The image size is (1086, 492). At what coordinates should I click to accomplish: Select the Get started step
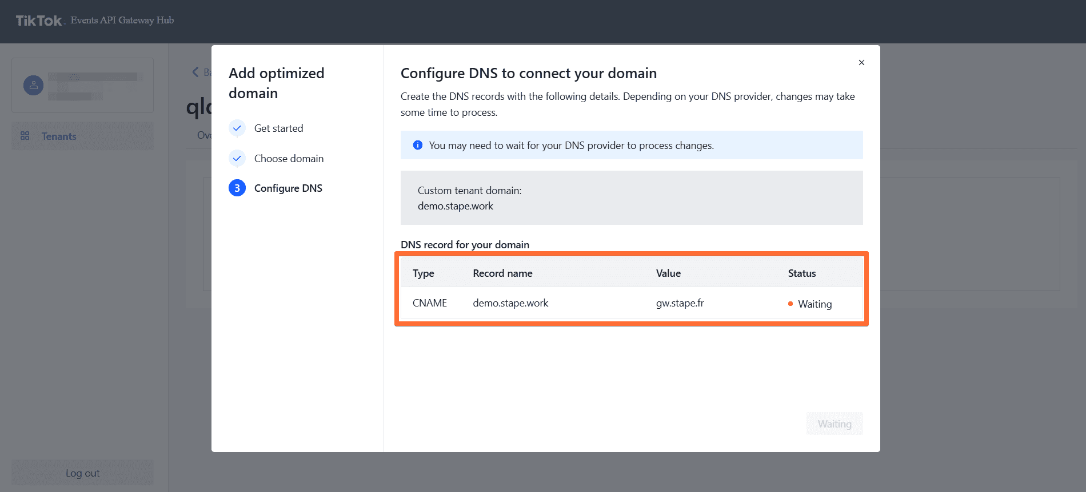278,128
